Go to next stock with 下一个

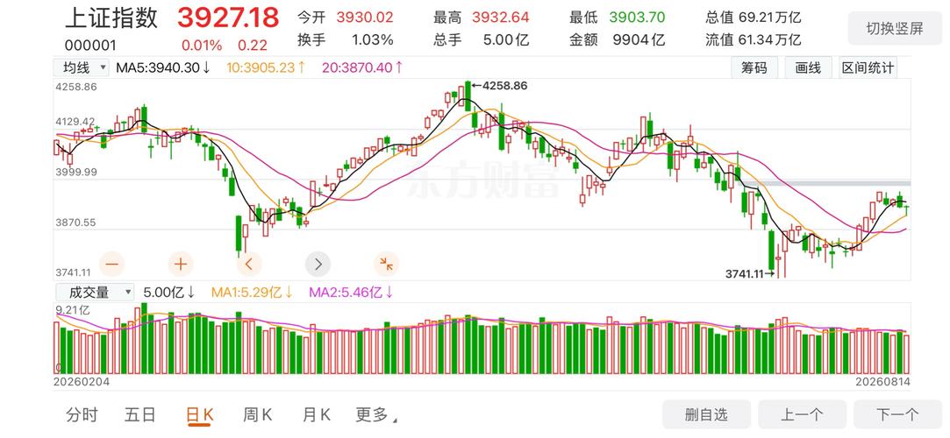(x=898, y=414)
